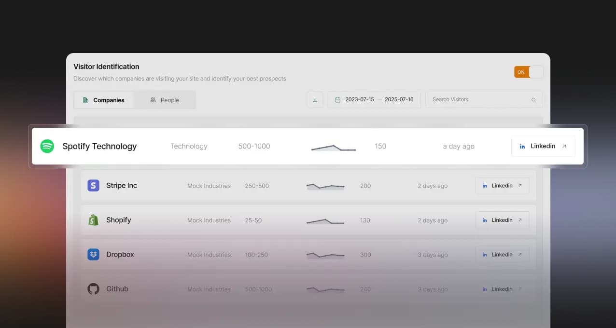Screen dimensions: 616x328
Task: Click the LinkedIn 'in' icon for Dropbox
Action: 485,254
